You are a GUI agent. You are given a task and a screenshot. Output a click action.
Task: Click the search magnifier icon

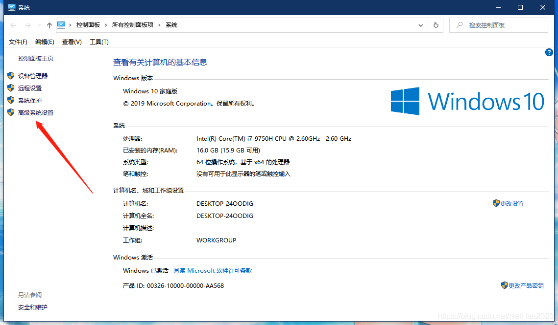coord(460,25)
